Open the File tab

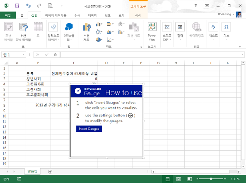pos(8,15)
